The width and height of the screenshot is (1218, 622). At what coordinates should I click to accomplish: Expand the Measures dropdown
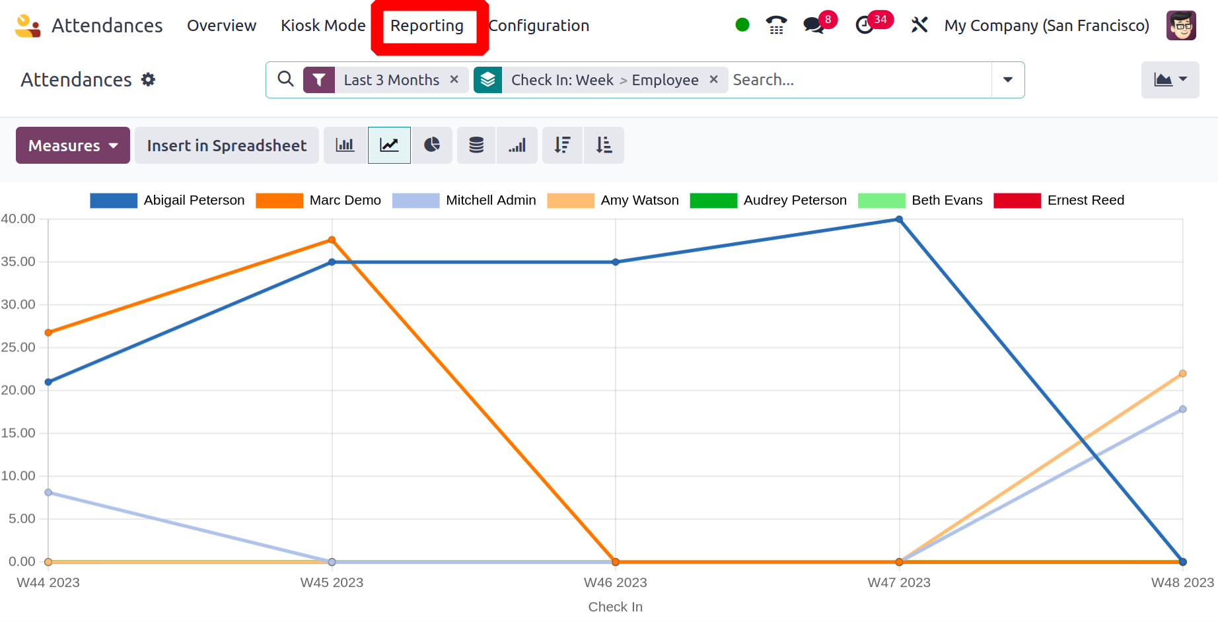coord(73,145)
